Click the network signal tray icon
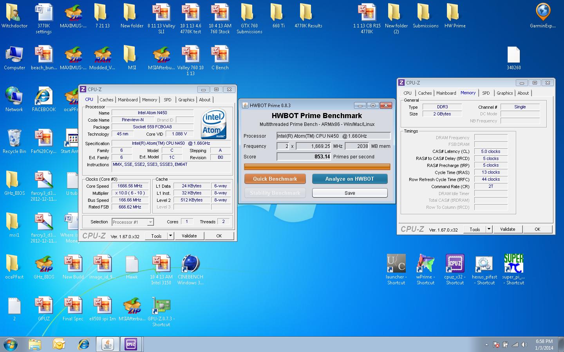Image resolution: width=564 pixels, height=352 pixels. click(515, 345)
